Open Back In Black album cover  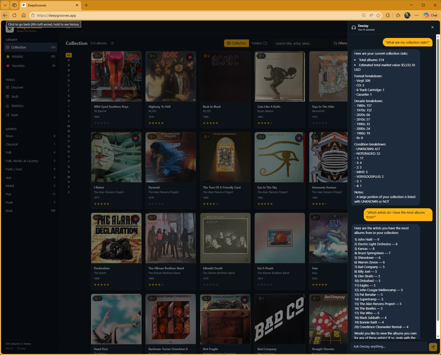(225, 76)
